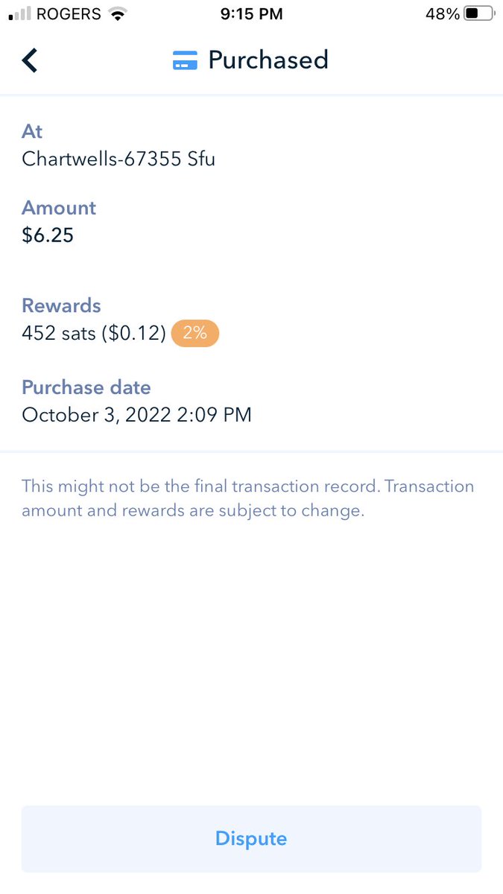Tap the Dispute button
This screenshot has width=503, height=894.
point(251,839)
